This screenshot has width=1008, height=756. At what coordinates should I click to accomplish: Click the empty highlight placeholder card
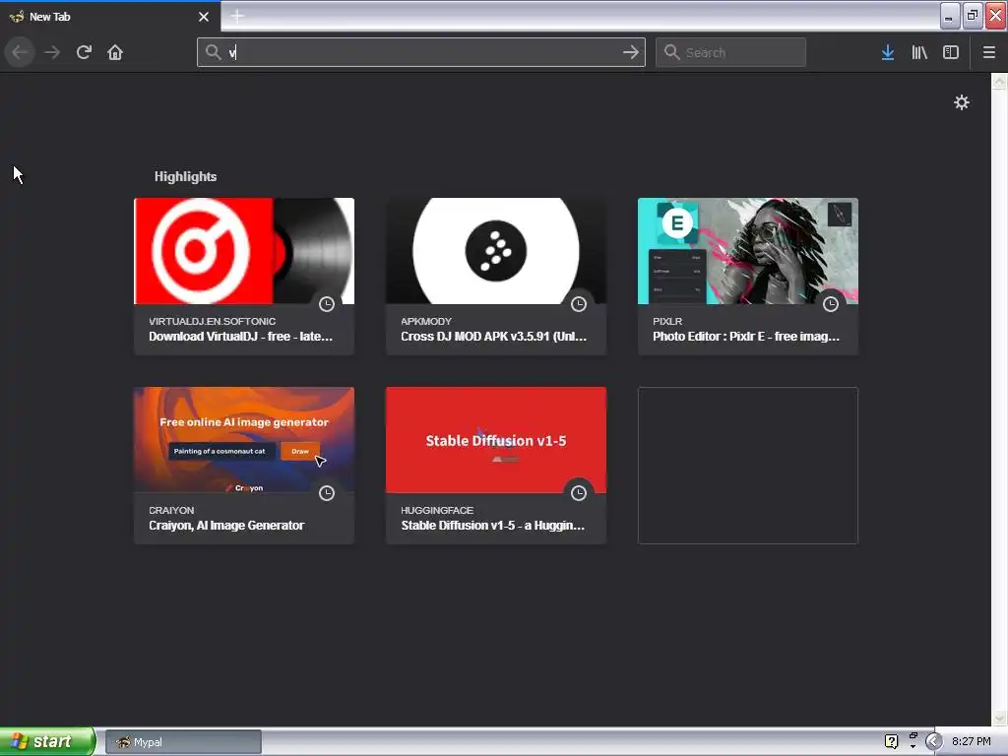point(748,466)
